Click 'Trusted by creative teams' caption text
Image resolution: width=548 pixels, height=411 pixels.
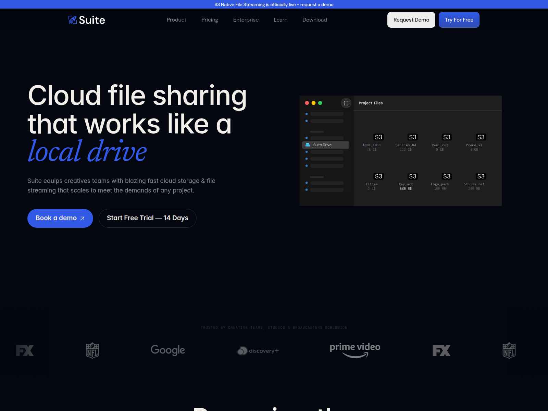(x=274, y=328)
